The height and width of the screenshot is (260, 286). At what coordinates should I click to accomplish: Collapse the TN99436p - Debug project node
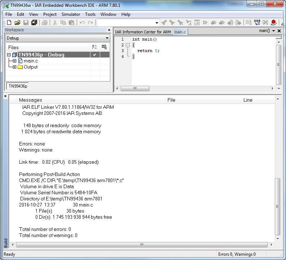click(9, 55)
